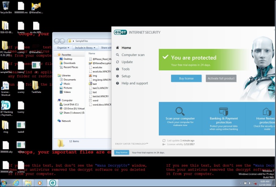Screen dimensions: 276x187
Task: Select the word document file
Action: click(x=94, y=100)
